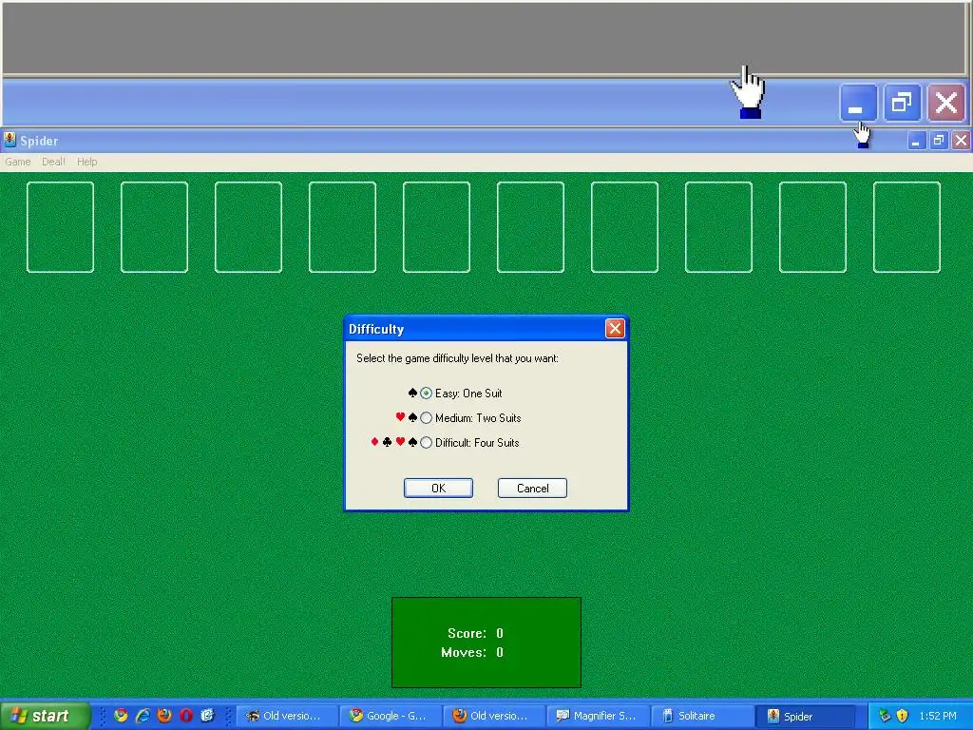Open the Deal! menu

pos(53,162)
